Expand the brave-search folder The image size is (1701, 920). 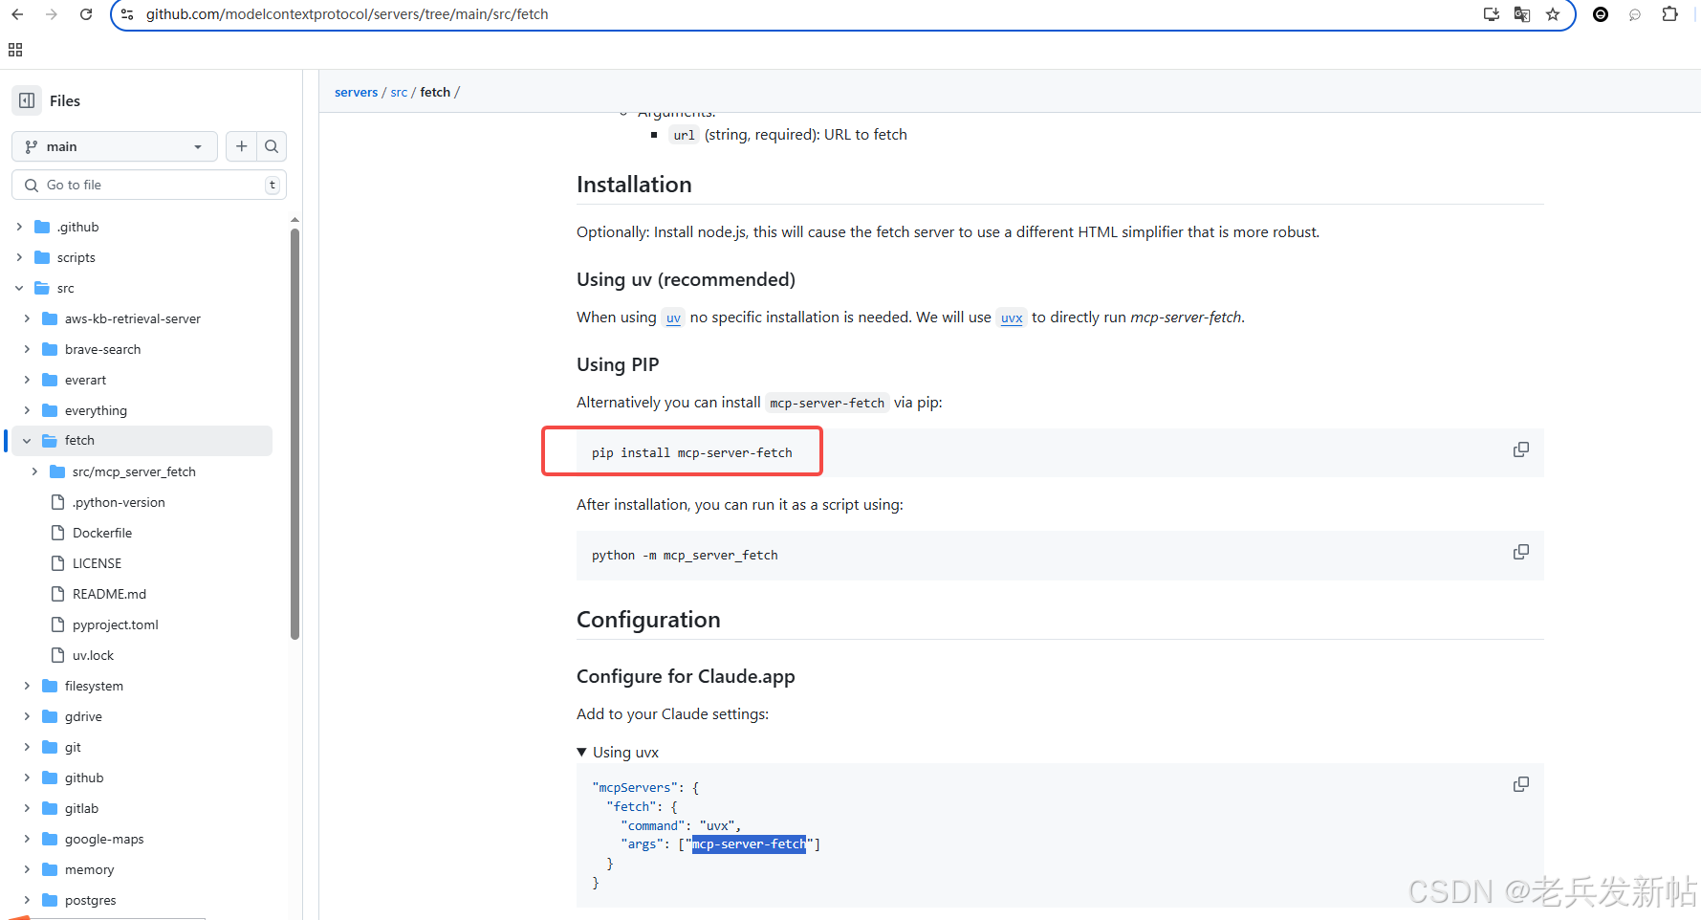point(27,349)
